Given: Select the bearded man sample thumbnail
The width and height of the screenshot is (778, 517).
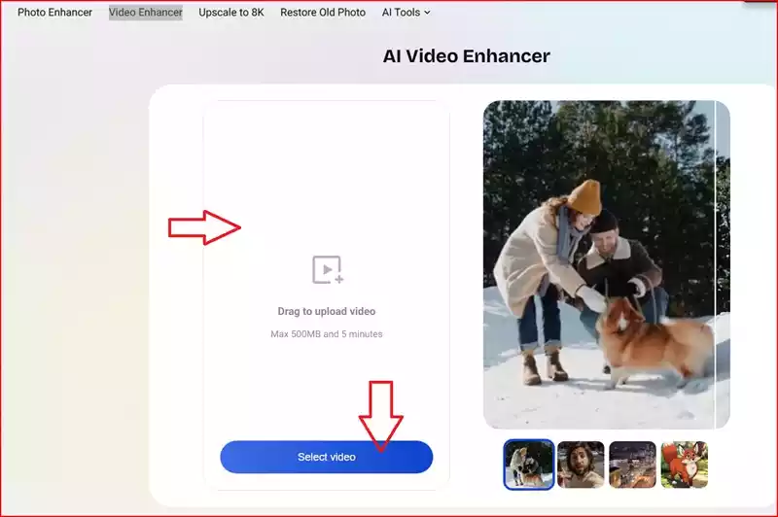Looking at the screenshot, I should [x=581, y=465].
